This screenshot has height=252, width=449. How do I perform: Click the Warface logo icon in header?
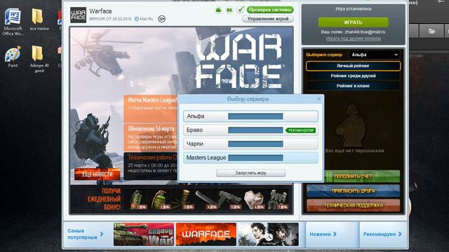click(x=78, y=15)
